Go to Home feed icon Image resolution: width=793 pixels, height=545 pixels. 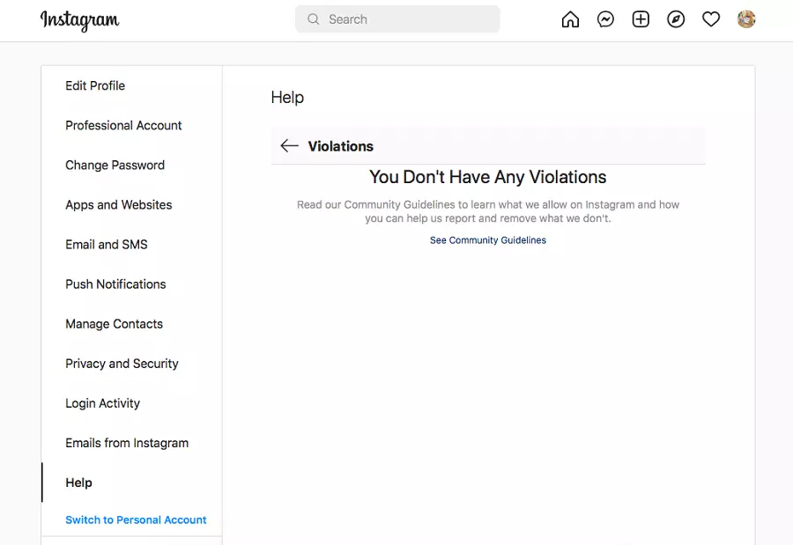click(x=570, y=19)
